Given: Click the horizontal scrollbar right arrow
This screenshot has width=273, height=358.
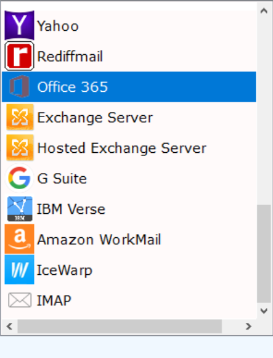Looking at the screenshot, I should 248,326.
